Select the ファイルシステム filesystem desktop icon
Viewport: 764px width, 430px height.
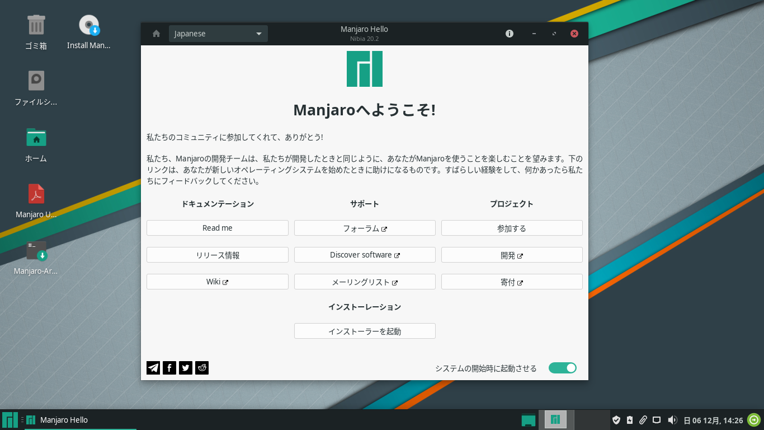point(36,88)
